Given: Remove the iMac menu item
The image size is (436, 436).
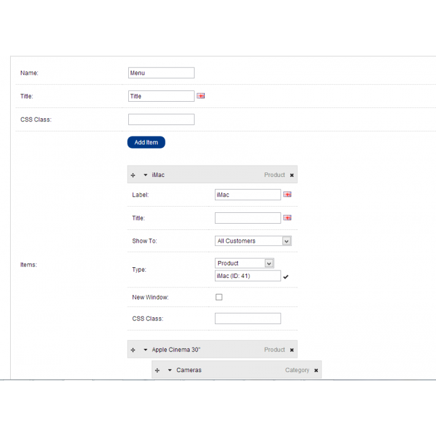Looking at the screenshot, I should pyautogui.click(x=292, y=175).
